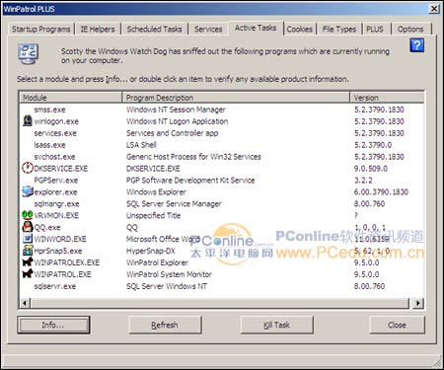Close the WinPatrol PLUS window

coord(434,9)
